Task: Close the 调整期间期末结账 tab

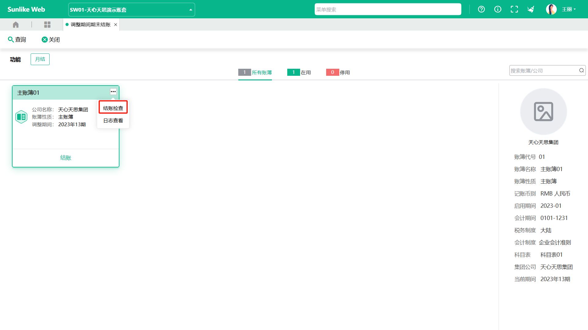Action: pos(115,25)
